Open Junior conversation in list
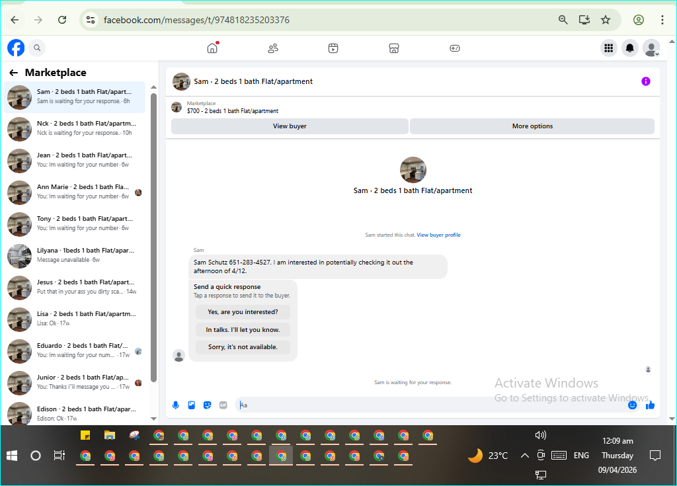The width and height of the screenshot is (677, 486). (x=74, y=383)
